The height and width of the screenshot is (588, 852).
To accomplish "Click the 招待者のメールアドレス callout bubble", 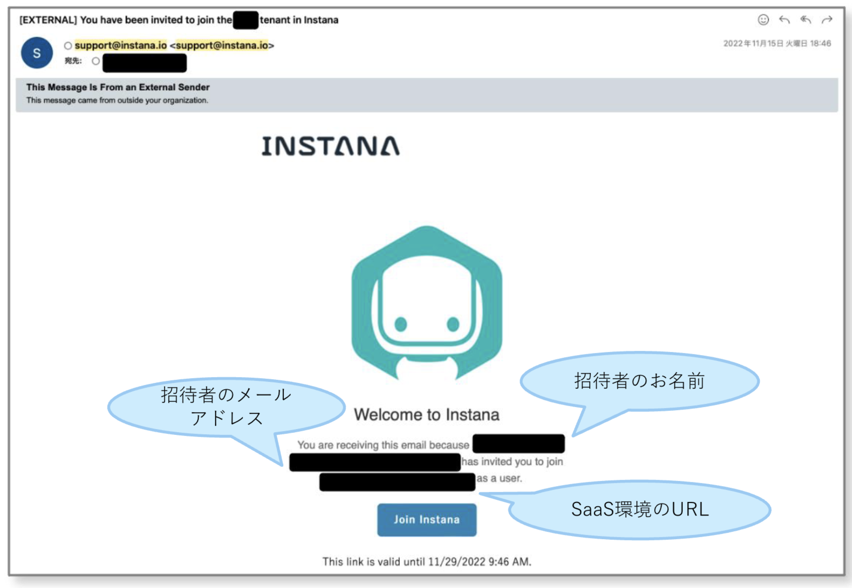I will (x=226, y=407).
